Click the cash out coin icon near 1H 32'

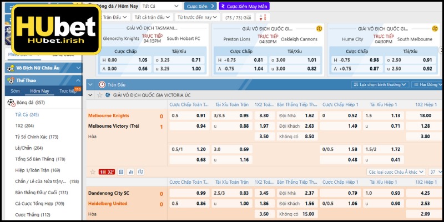pyautogui.click(x=140, y=172)
